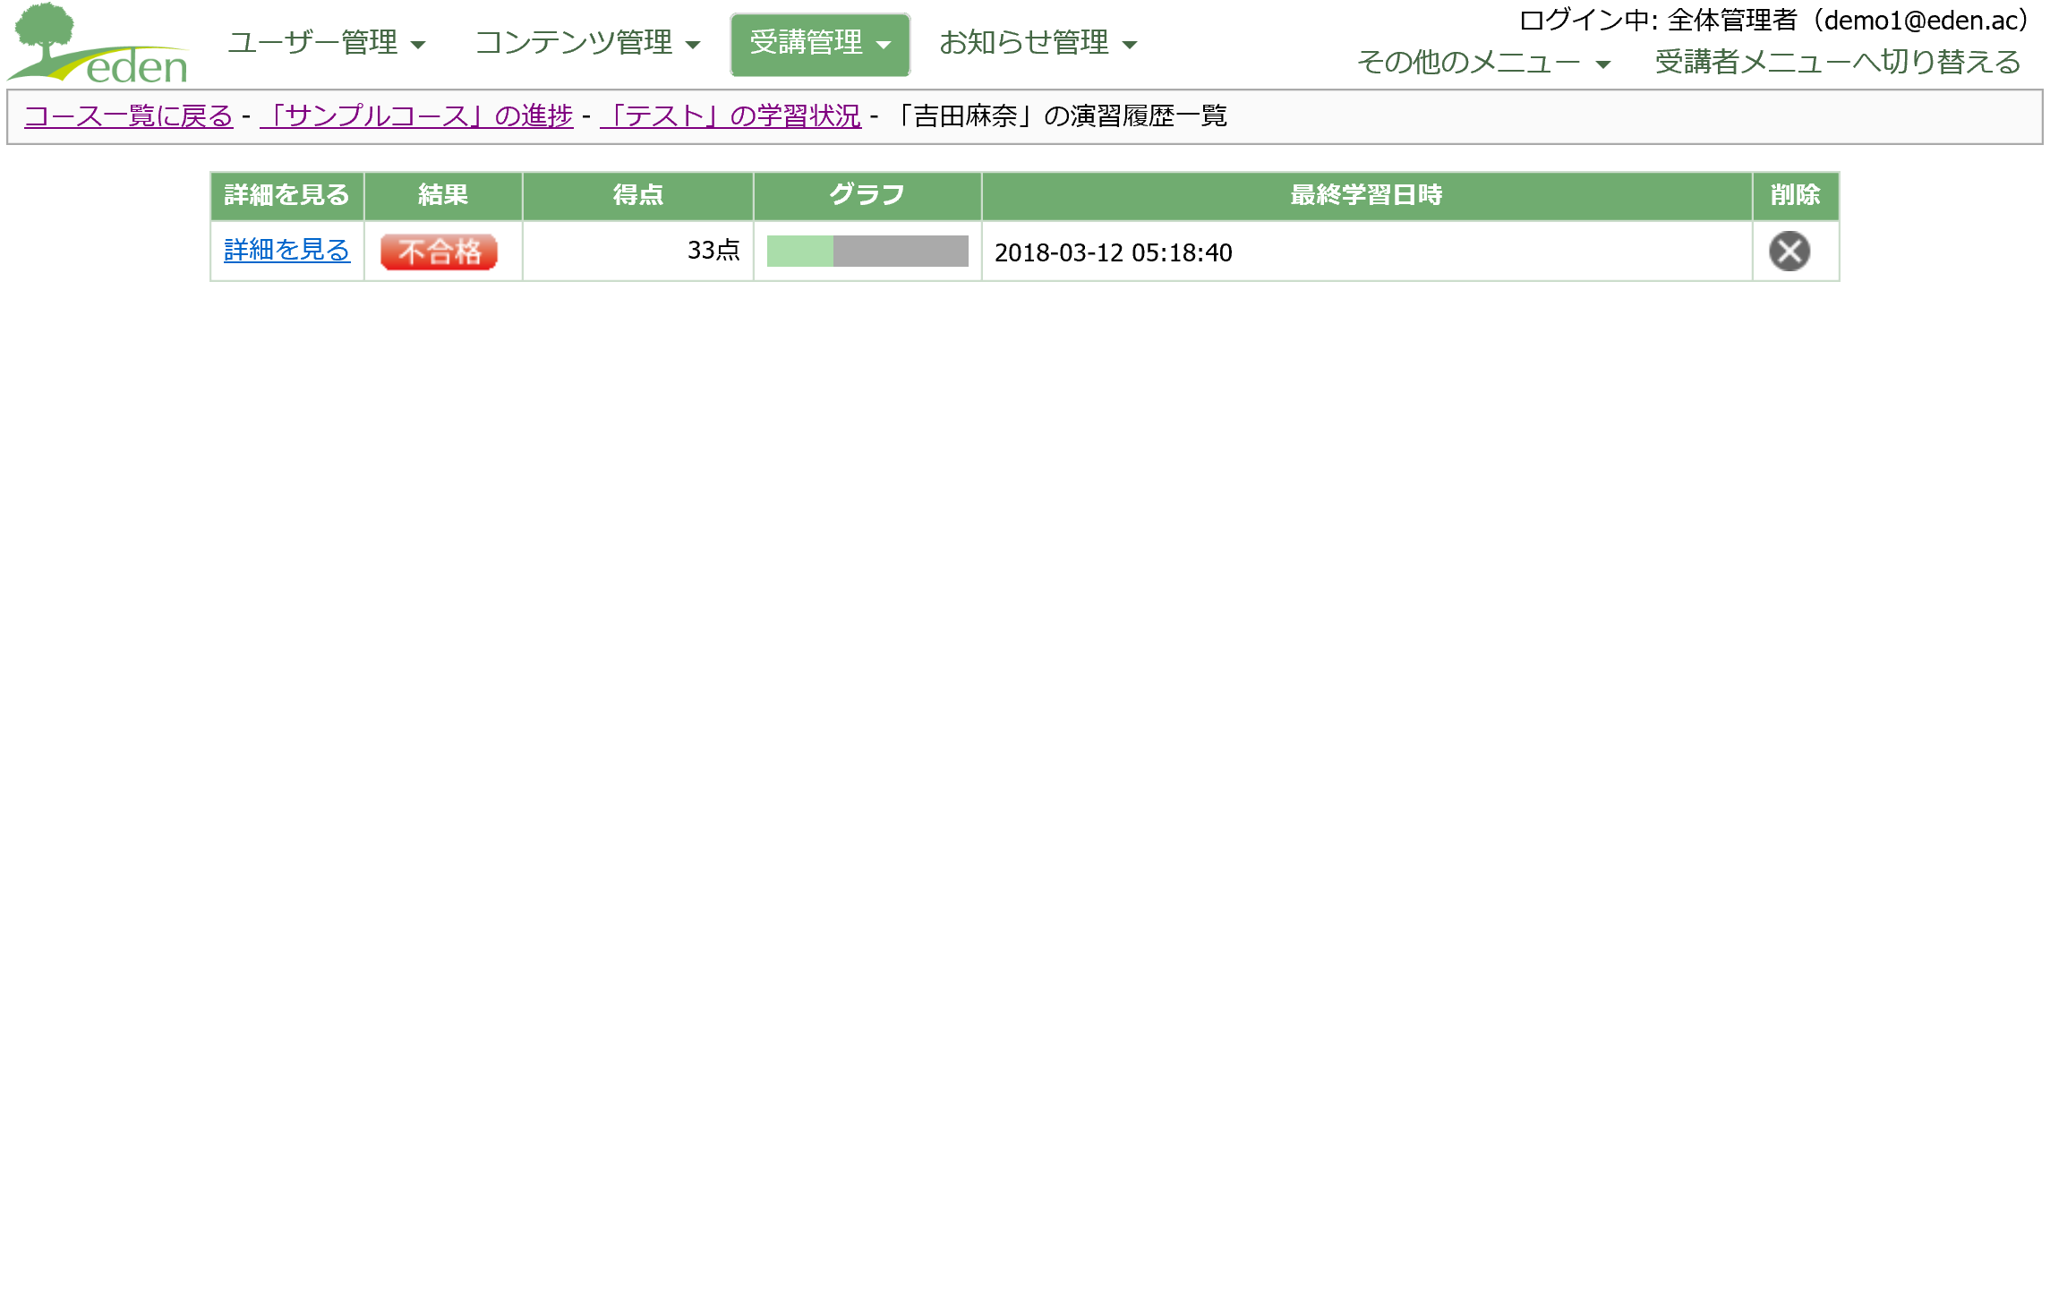Viewport: 2050px width, 1298px height.
Task: Expand the お知らせ管理 dropdown
Action: tap(1038, 43)
